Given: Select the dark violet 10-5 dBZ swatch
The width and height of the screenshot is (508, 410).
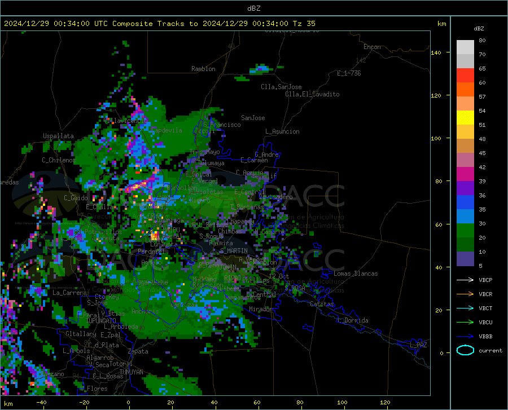Looking at the screenshot, I should click(465, 258).
